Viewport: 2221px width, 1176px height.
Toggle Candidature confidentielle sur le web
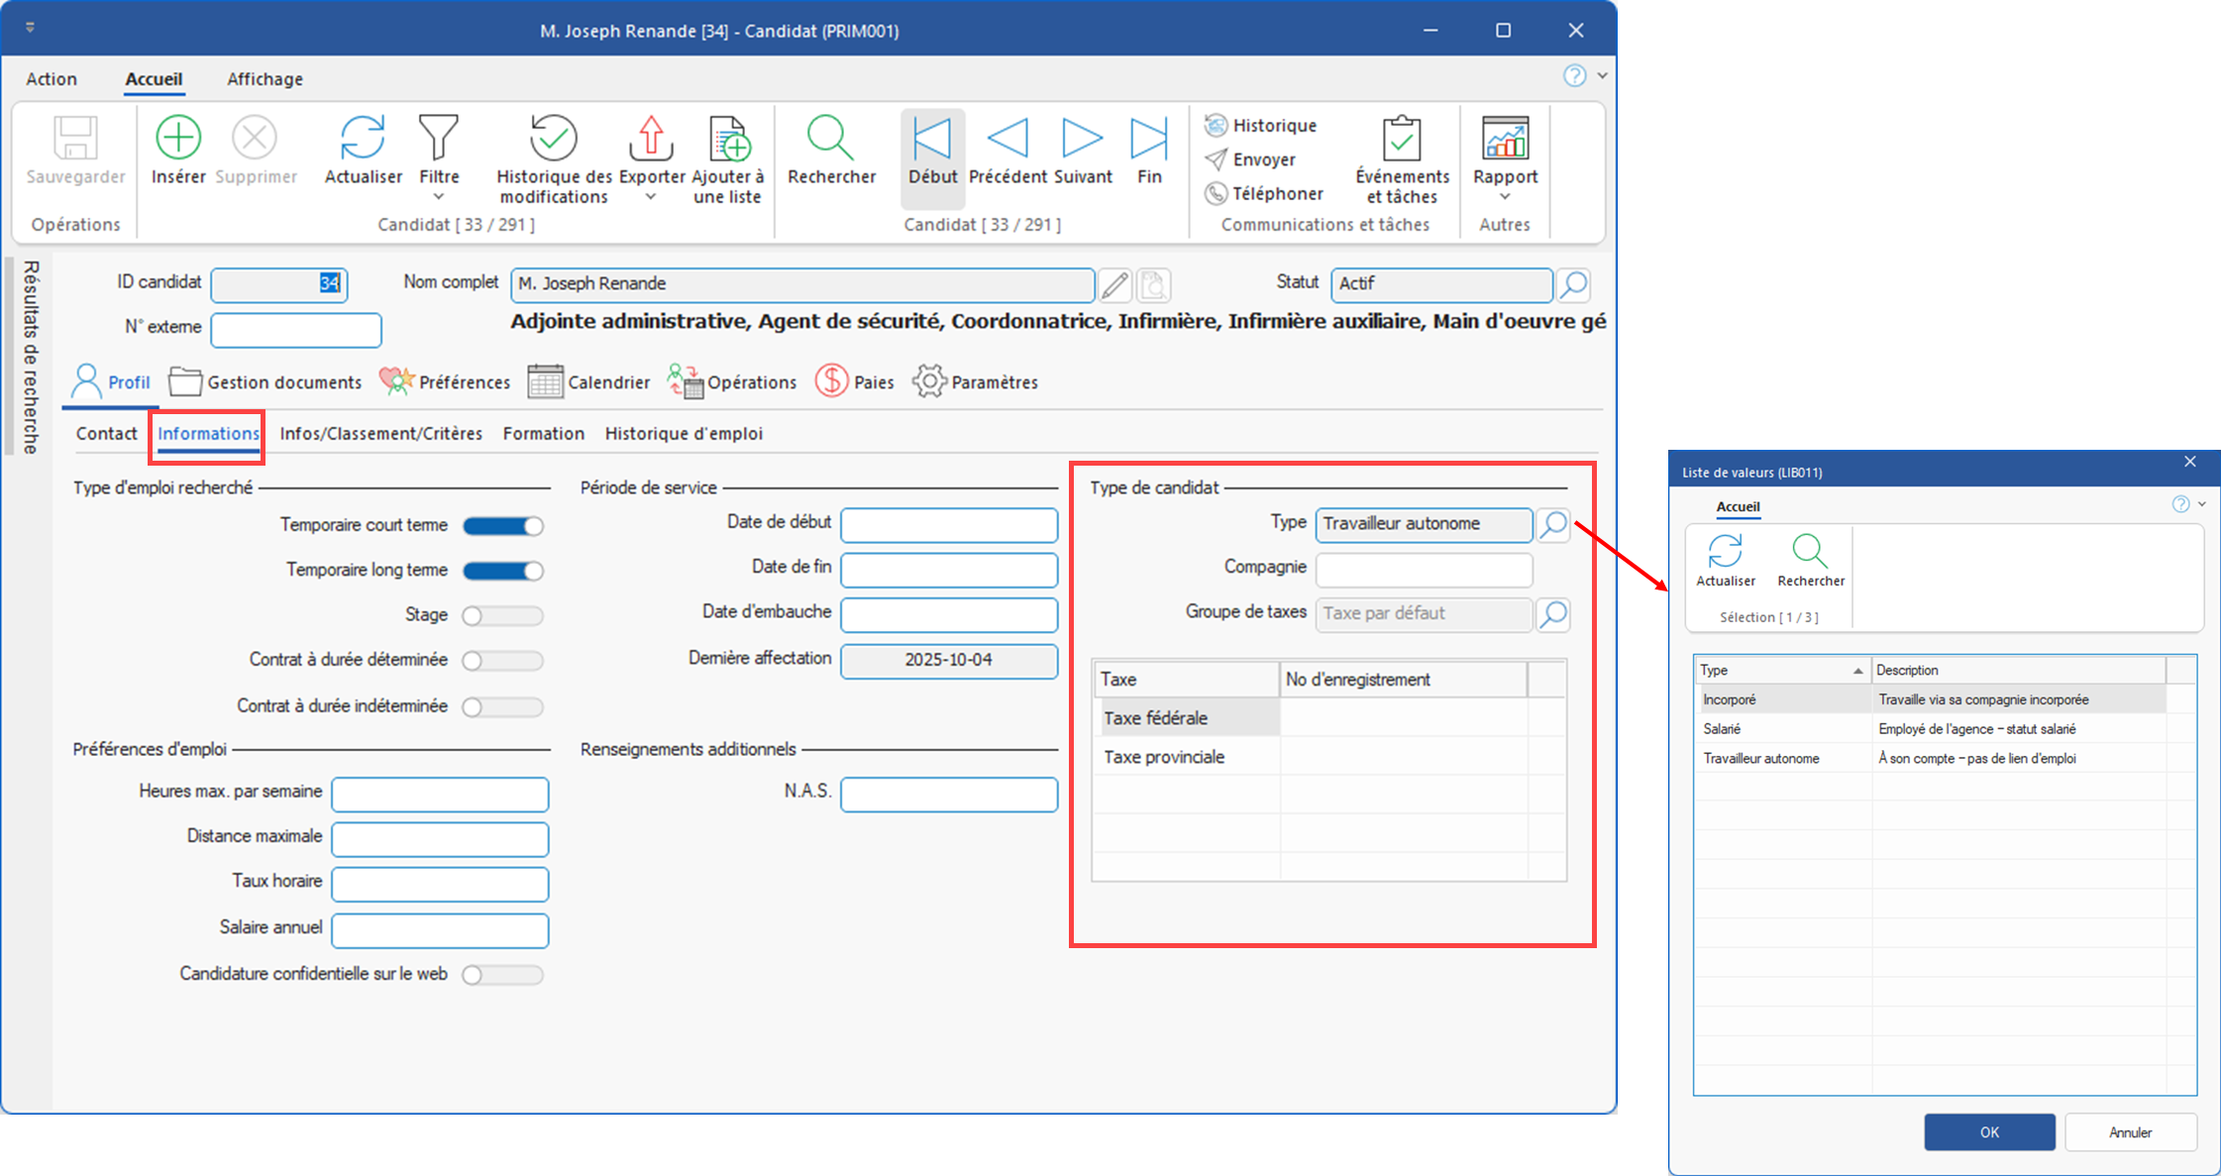[503, 975]
